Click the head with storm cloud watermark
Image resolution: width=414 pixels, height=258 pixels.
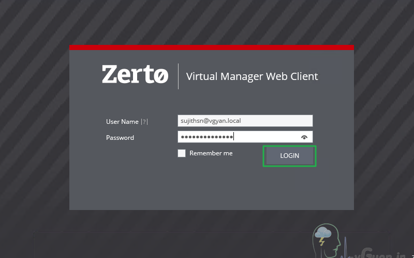coord(325,238)
